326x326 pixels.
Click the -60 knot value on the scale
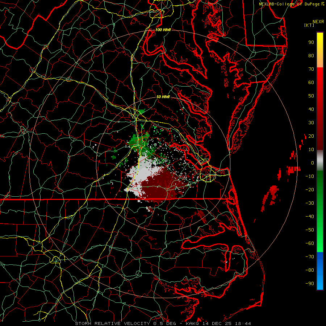point(310,243)
